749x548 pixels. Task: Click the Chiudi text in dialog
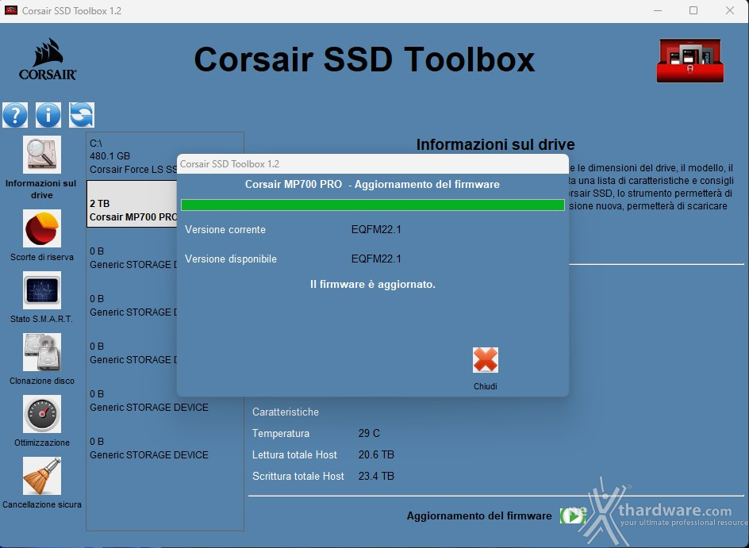click(486, 386)
